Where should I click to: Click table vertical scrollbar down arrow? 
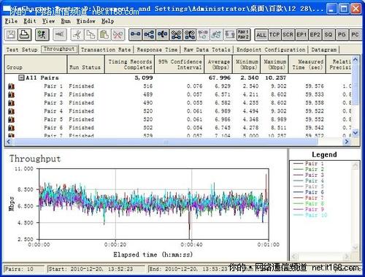click(355, 133)
